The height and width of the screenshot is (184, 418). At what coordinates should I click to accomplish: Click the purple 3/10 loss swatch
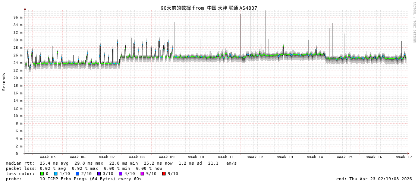click(x=99, y=174)
